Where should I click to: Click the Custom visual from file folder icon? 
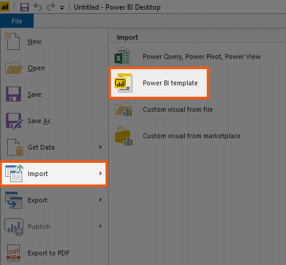click(124, 109)
